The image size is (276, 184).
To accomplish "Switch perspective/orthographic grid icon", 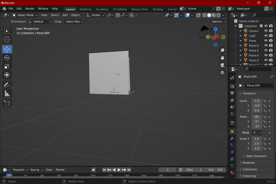I will coord(222,72).
